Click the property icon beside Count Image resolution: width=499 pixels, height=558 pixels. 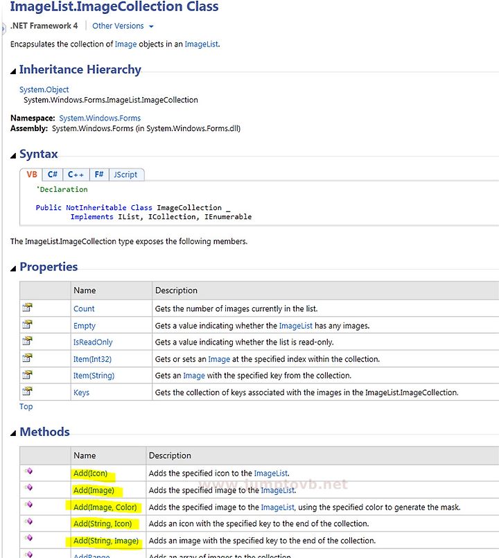pos(28,307)
